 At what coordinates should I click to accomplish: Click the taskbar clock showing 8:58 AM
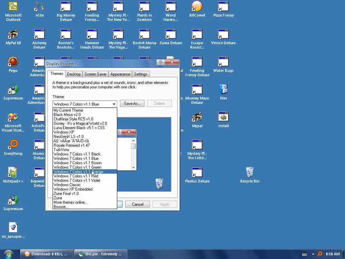point(333,254)
